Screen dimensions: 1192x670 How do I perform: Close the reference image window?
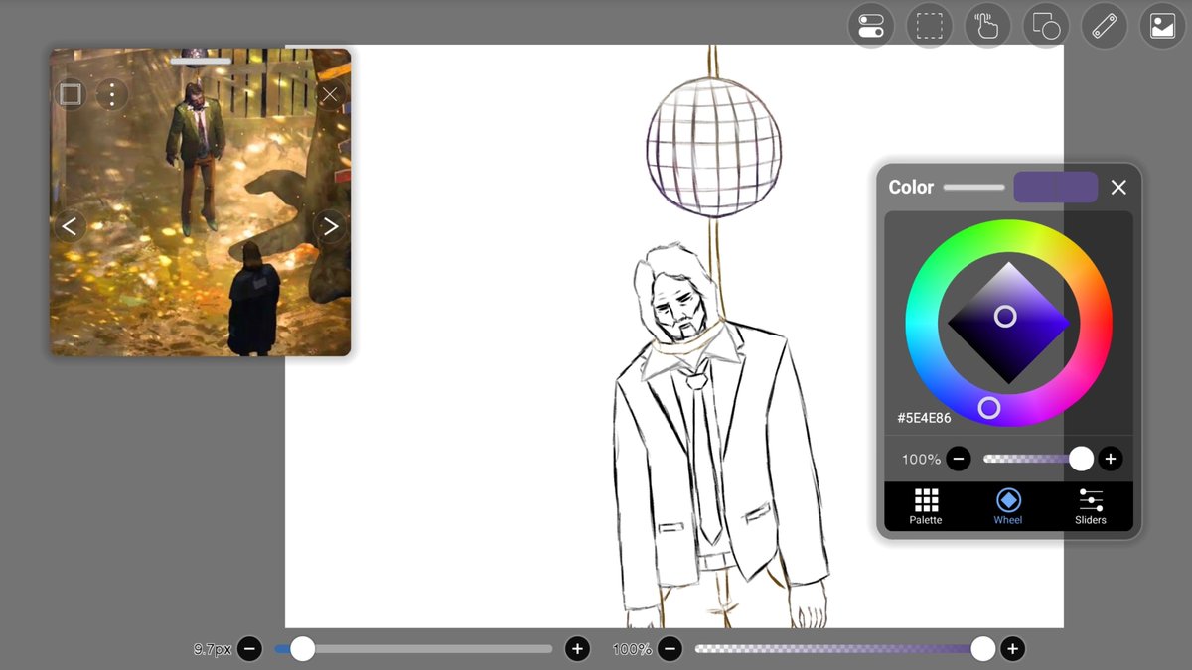coord(330,95)
